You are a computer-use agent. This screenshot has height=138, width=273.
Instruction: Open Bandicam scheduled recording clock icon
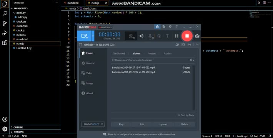[x=170, y=26]
